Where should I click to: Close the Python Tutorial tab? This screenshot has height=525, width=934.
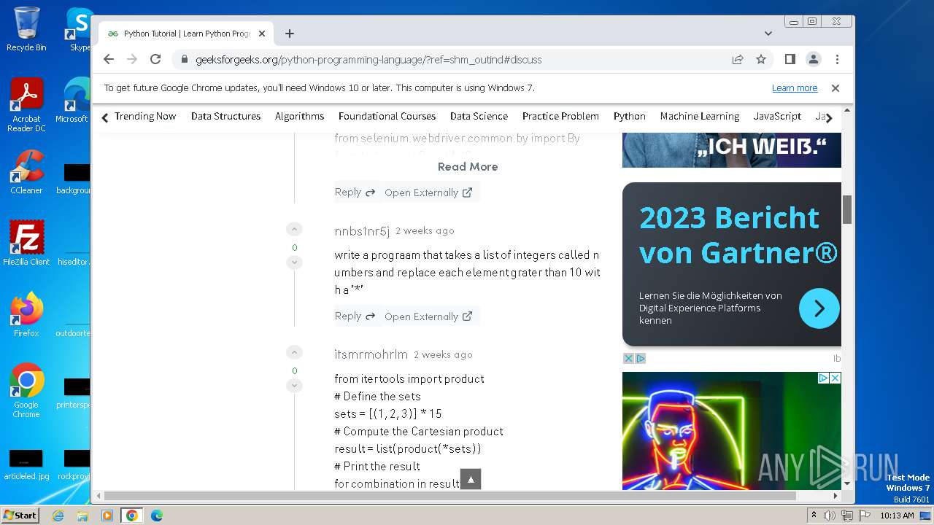tap(262, 34)
